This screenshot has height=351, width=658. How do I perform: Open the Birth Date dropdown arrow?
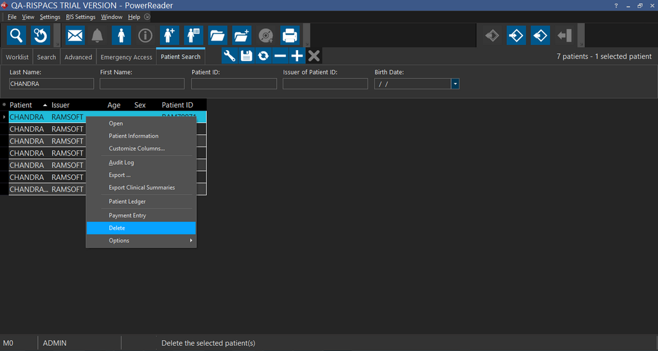455,84
